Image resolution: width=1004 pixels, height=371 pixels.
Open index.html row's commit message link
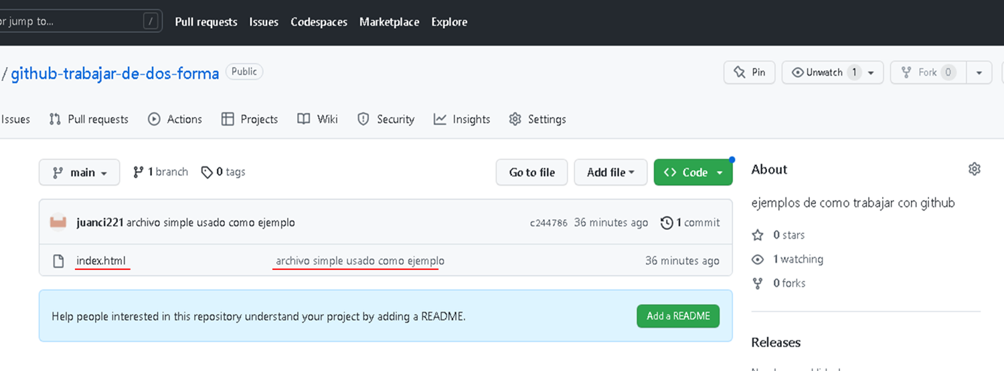[x=360, y=261]
